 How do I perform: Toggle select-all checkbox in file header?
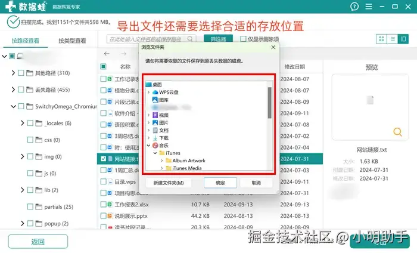pos(103,67)
